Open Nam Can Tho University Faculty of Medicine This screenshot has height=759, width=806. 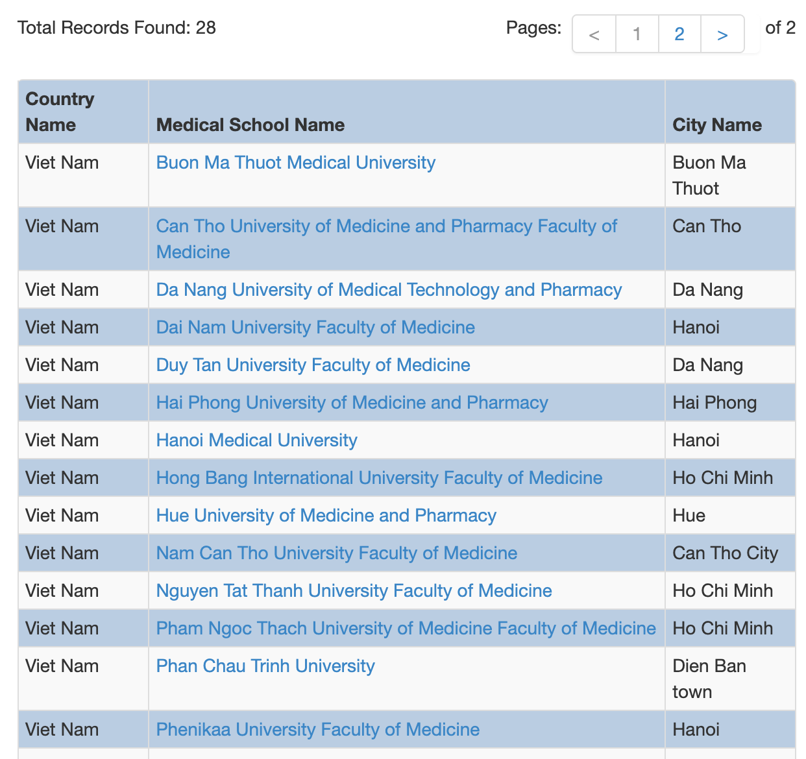click(337, 553)
